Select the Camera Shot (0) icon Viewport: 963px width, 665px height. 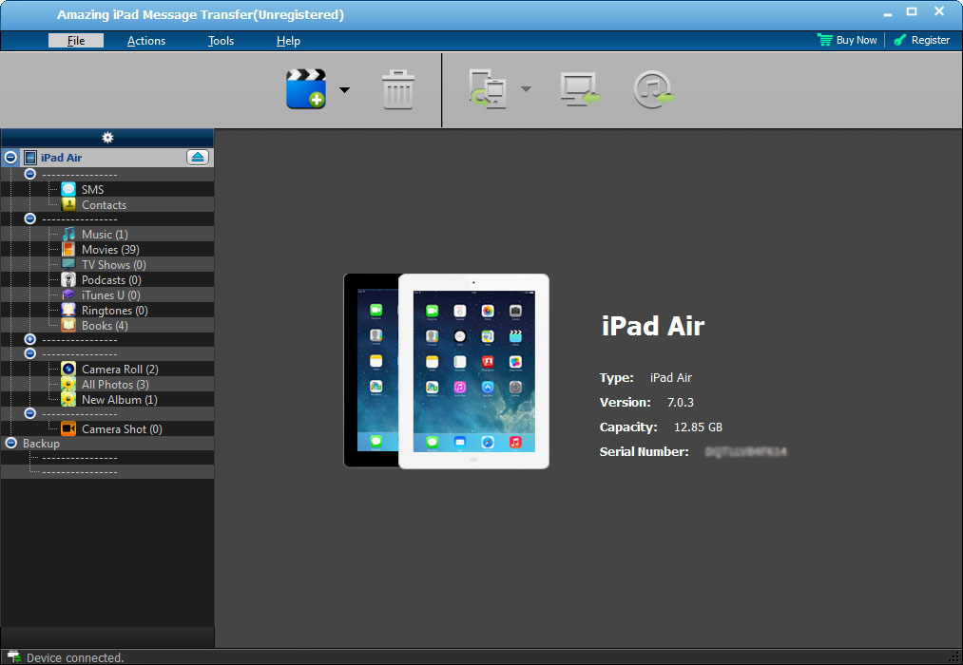(x=68, y=428)
